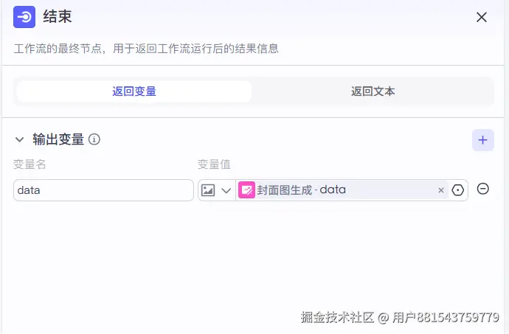
Task: Click the image type icon
Action: tap(208, 190)
